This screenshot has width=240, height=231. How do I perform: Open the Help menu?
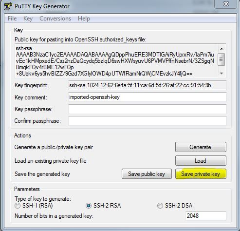point(84,19)
